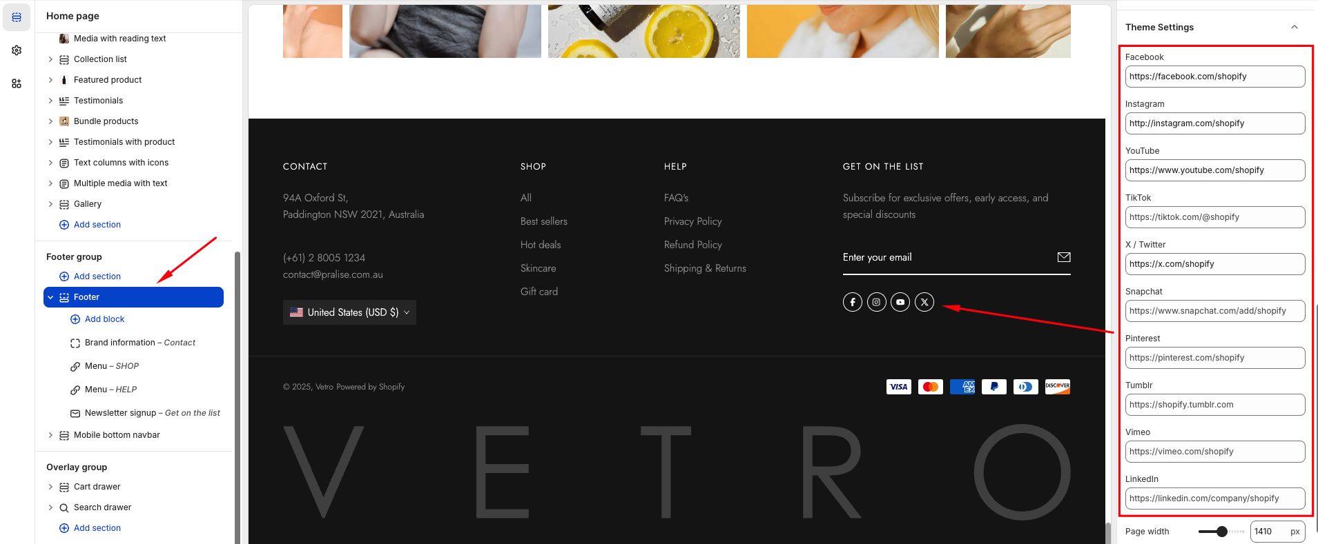1318x544 pixels.
Task: Click the TikTok URL input field
Action: pos(1214,217)
